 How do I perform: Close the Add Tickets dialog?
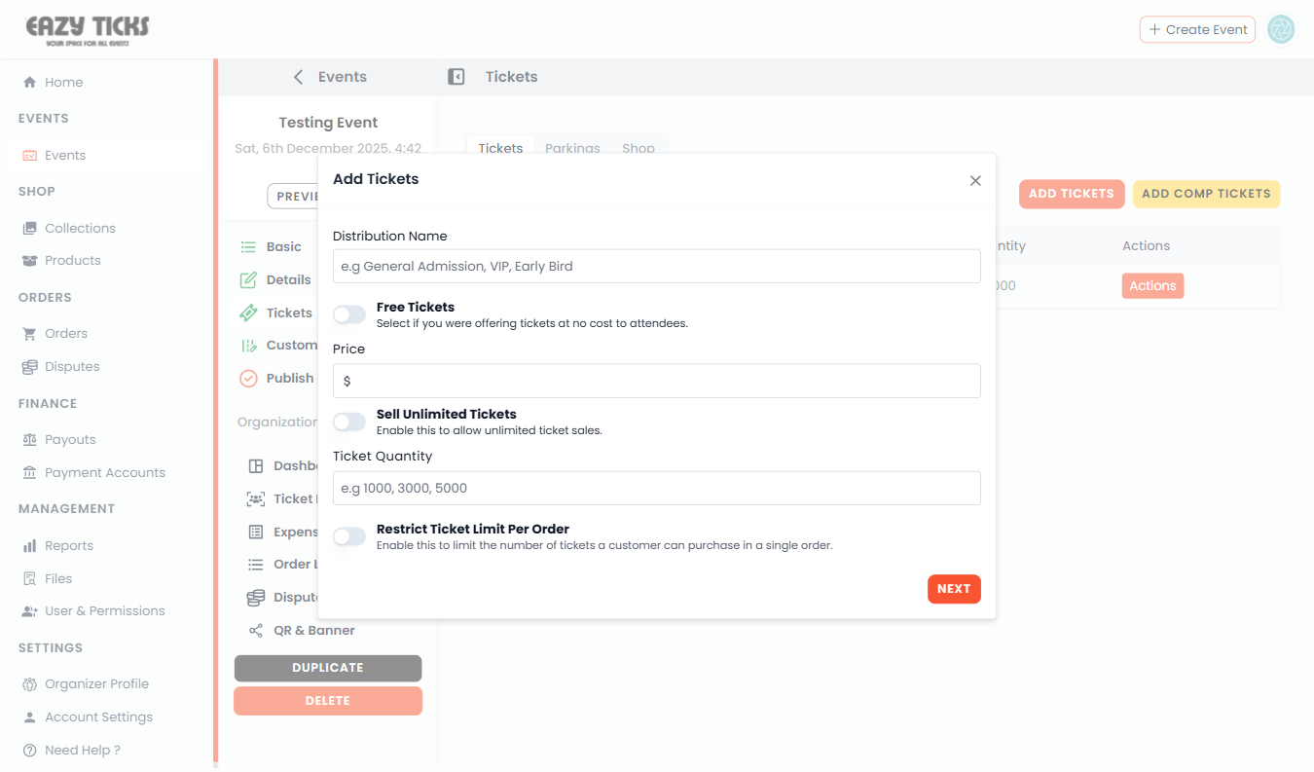975,181
